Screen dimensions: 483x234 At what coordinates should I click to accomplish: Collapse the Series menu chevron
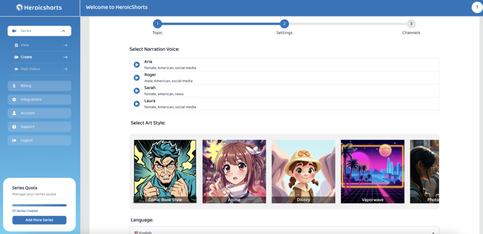(x=64, y=31)
